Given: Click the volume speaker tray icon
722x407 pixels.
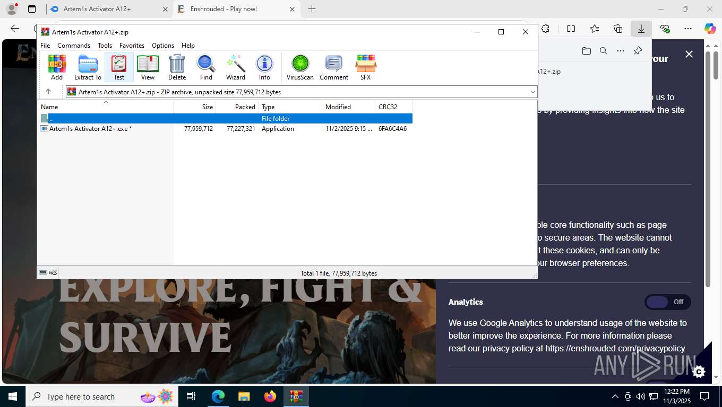Looking at the screenshot, I should pyautogui.click(x=640, y=396).
